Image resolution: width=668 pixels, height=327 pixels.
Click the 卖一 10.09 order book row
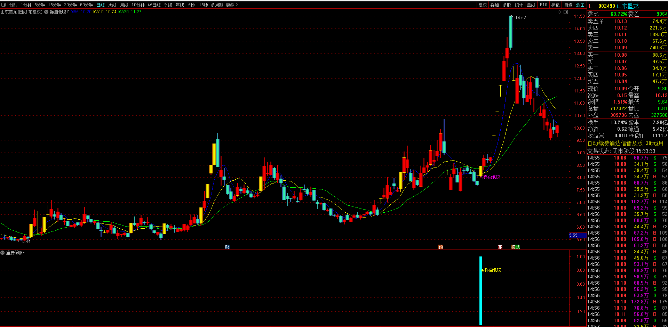tap(627, 48)
